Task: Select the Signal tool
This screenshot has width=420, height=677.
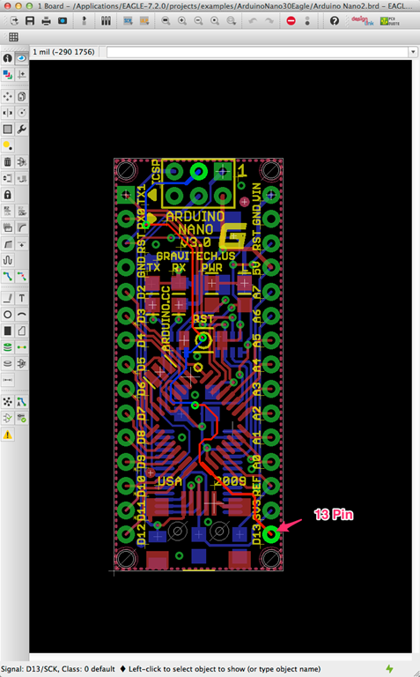Action: (x=21, y=347)
